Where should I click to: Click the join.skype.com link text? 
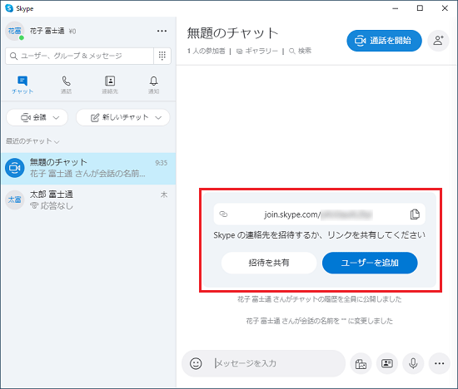click(x=318, y=214)
